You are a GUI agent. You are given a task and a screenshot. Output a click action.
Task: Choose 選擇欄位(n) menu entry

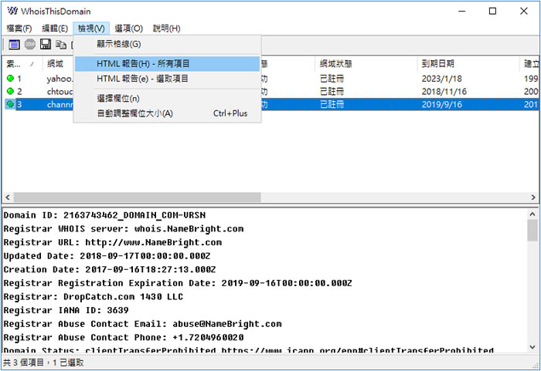click(x=168, y=99)
